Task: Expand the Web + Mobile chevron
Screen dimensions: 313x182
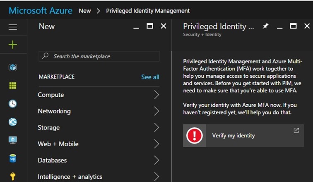Action: [156, 144]
